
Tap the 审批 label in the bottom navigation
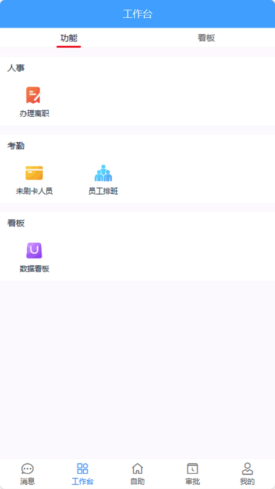click(193, 482)
